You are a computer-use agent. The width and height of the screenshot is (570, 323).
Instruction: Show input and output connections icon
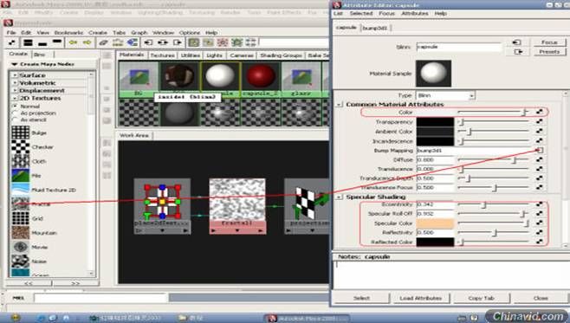coord(163,42)
